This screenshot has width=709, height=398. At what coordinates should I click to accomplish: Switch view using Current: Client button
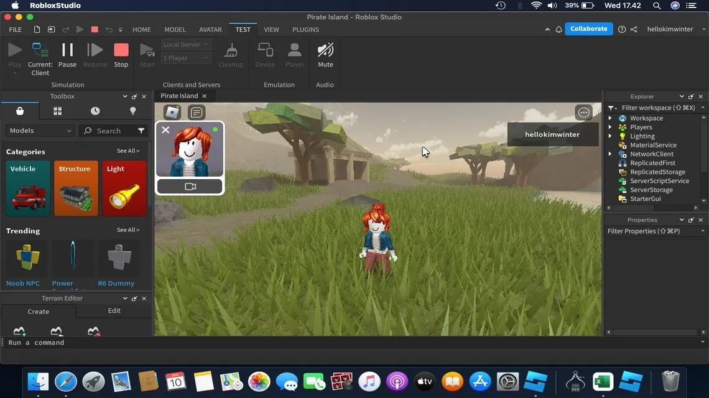(40, 59)
